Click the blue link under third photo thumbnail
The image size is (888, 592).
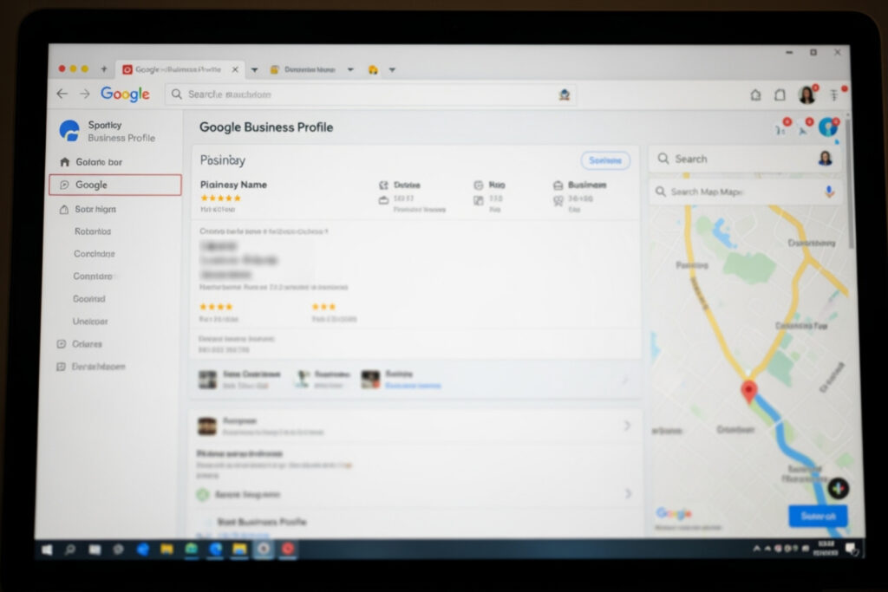(x=413, y=384)
